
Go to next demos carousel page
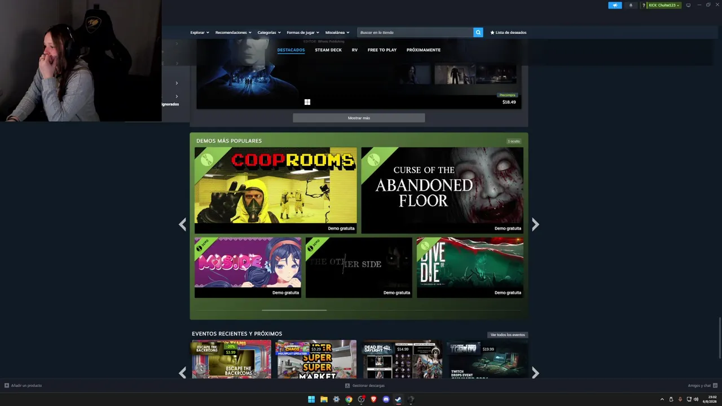pyautogui.click(x=535, y=224)
